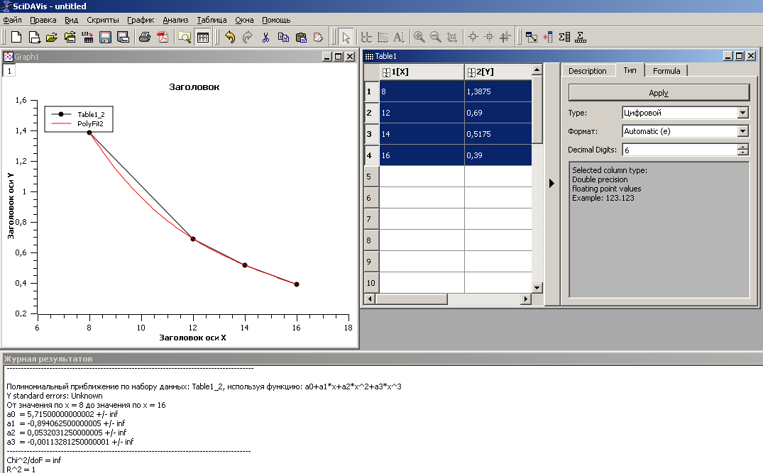Click the Print icon in toolbar

click(x=144, y=37)
